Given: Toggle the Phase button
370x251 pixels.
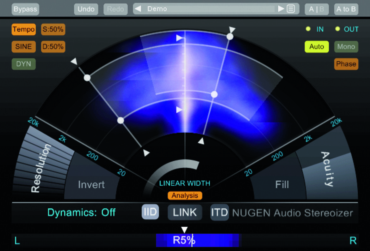Looking at the screenshot, I should (346, 64).
